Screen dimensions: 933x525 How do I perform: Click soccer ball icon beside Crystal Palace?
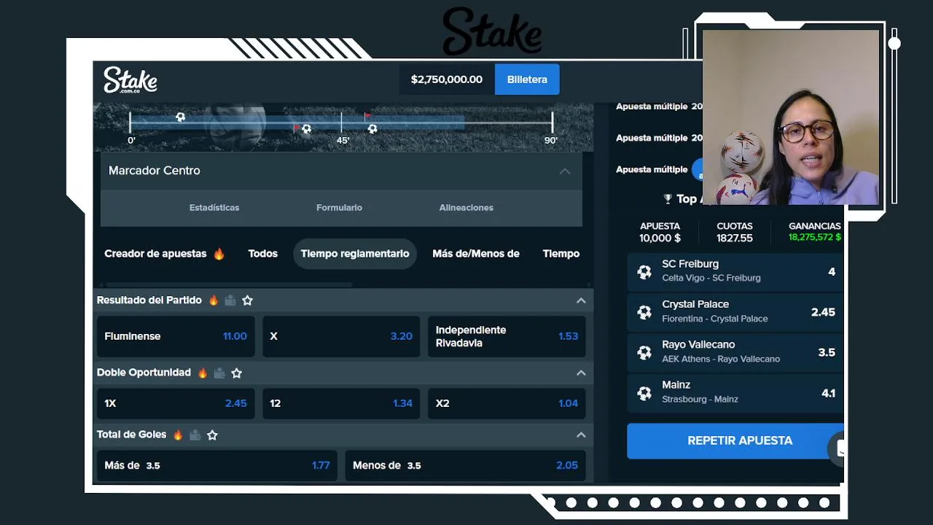click(644, 312)
